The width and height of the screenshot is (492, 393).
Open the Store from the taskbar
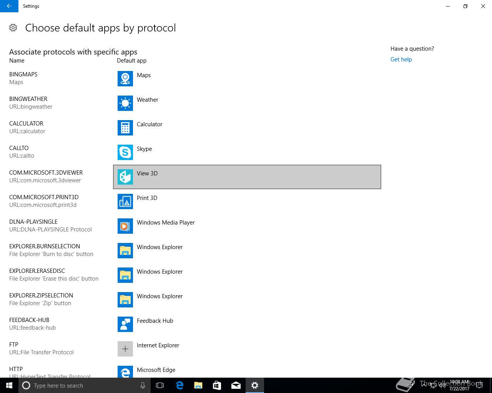tap(217, 385)
